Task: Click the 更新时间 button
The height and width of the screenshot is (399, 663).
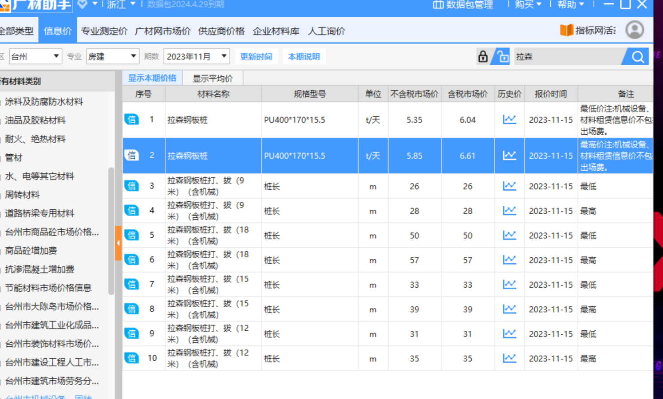Action: tap(256, 57)
